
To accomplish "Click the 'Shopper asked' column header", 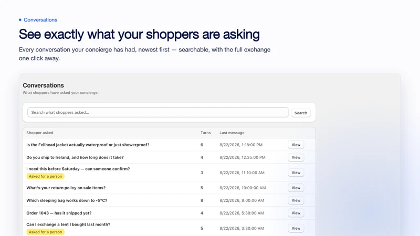I will 40,133.
